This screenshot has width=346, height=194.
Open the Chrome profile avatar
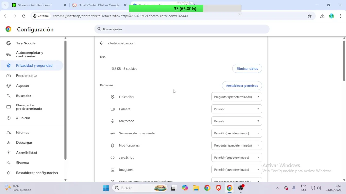(331, 16)
